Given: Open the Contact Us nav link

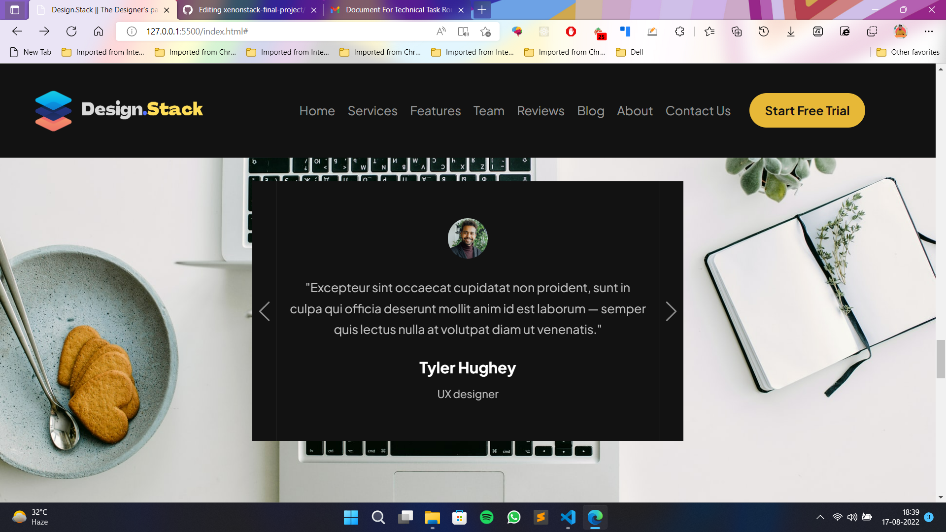Looking at the screenshot, I should (x=698, y=111).
